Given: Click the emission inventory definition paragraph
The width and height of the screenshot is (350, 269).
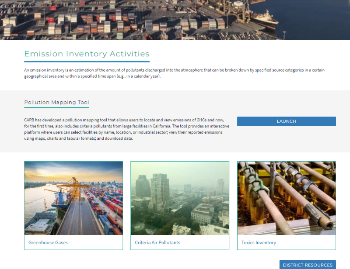Looking at the screenshot, I should coord(174,73).
